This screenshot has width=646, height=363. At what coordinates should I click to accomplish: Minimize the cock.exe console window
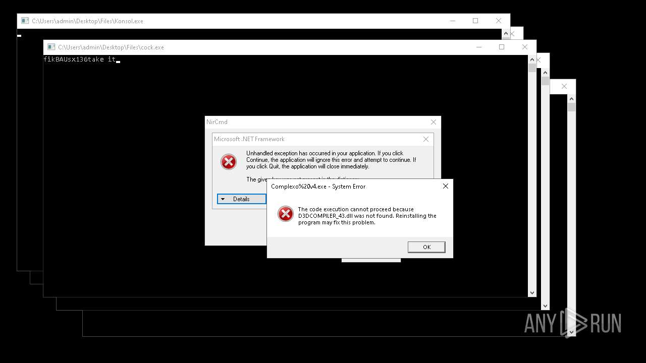(x=478, y=47)
